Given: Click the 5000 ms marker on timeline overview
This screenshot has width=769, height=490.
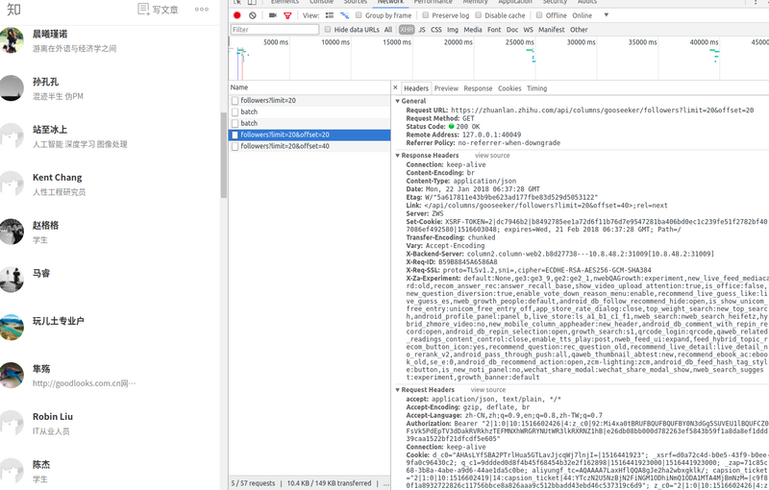Looking at the screenshot, I should click(x=276, y=42).
